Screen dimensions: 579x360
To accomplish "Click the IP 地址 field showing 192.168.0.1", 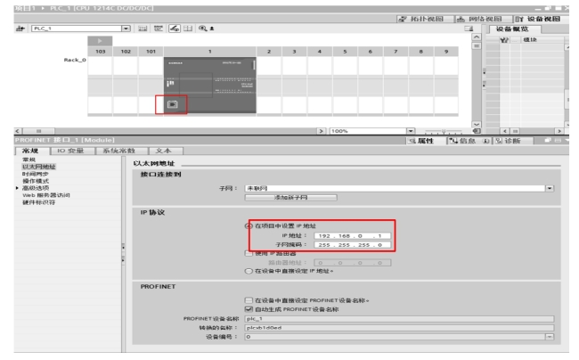I will tap(352, 235).
